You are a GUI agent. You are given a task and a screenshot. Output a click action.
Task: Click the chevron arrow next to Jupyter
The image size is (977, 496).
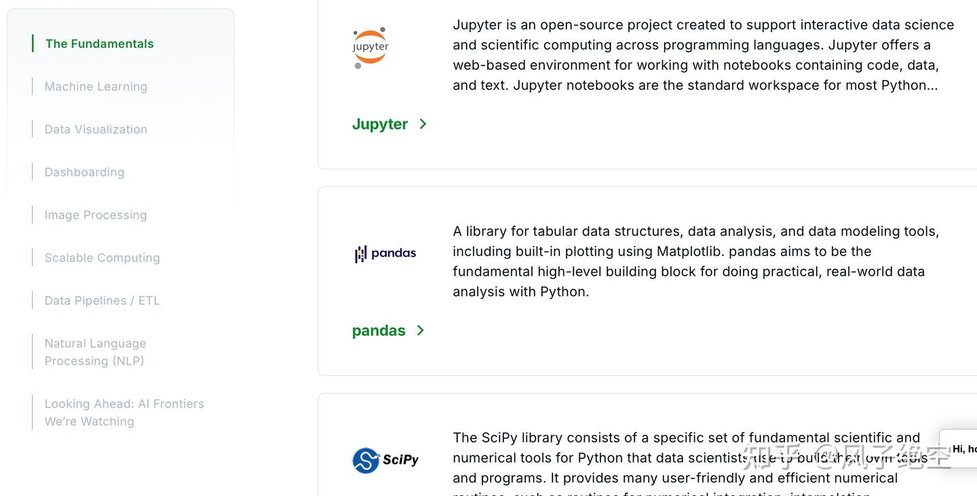pyautogui.click(x=423, y=124)
